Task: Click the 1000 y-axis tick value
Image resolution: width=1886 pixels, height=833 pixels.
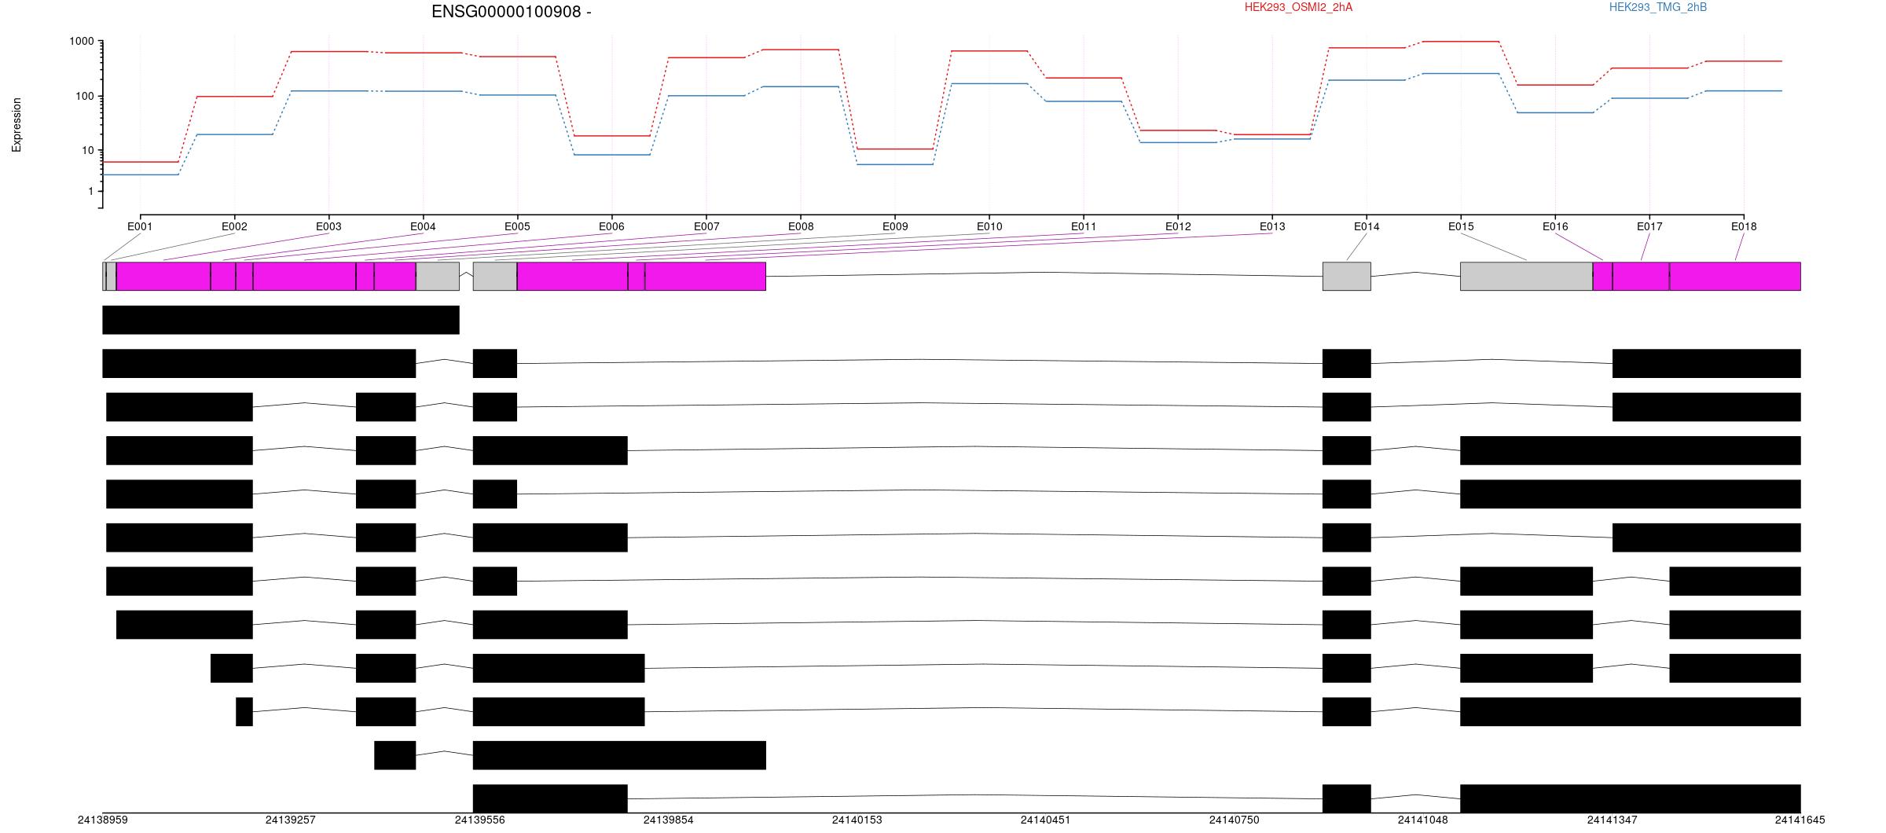Action: click(x=81, y=42)
